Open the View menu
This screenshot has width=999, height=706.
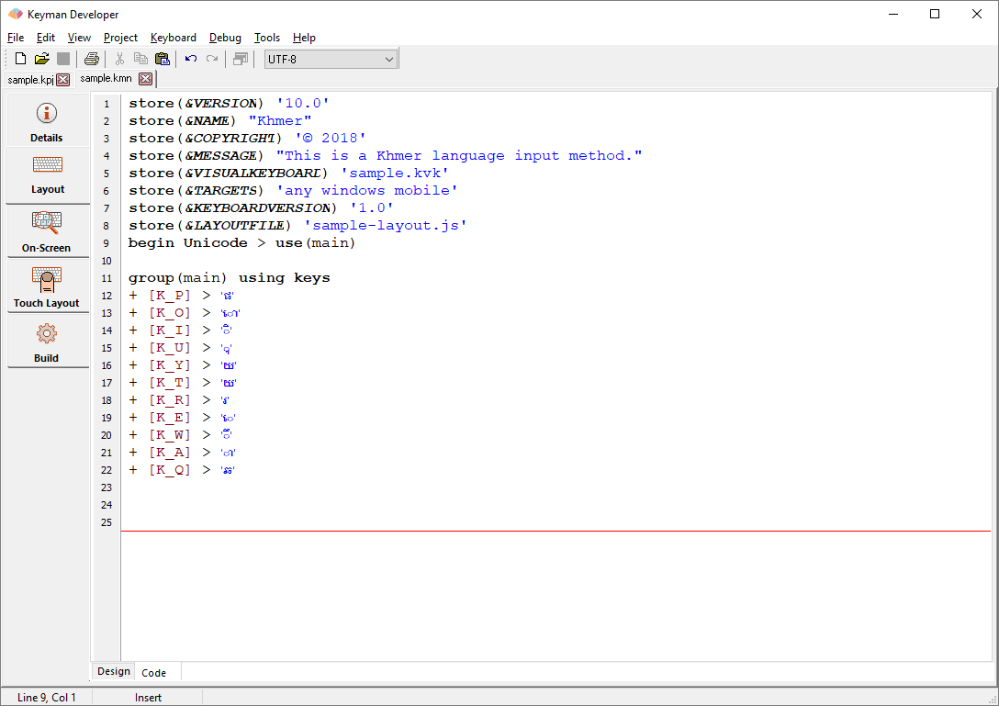[x=79, y=38]
